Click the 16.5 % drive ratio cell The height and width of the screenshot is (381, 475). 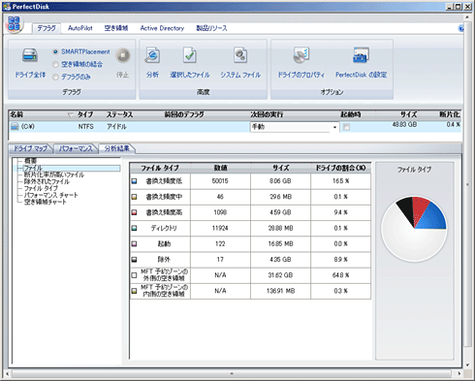point(340,181)
